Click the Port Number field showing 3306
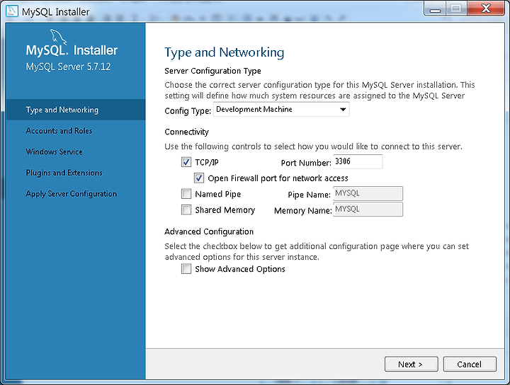Viewport: 510px width, 385px height. click(358, 161)
